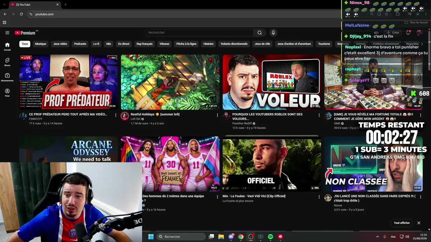Click the microphone icon in system tray

(x=385, y=237)
